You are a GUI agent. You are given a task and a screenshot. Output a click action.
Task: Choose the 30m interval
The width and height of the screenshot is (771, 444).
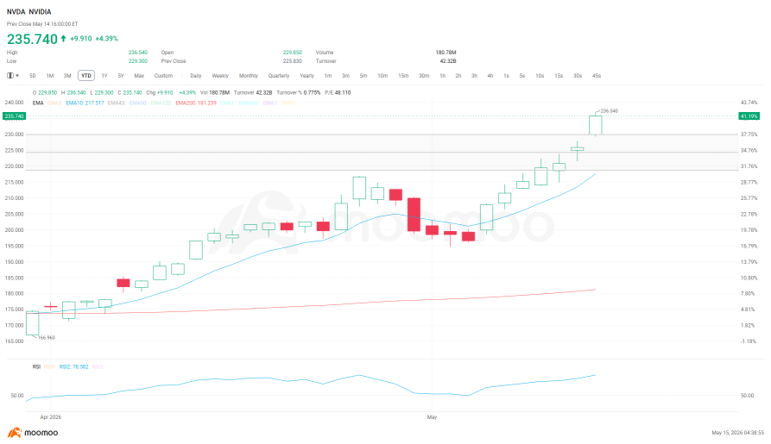(424, 76)
